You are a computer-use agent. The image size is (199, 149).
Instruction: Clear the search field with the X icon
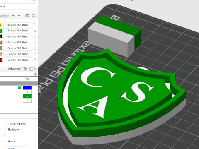coord(35,74)
